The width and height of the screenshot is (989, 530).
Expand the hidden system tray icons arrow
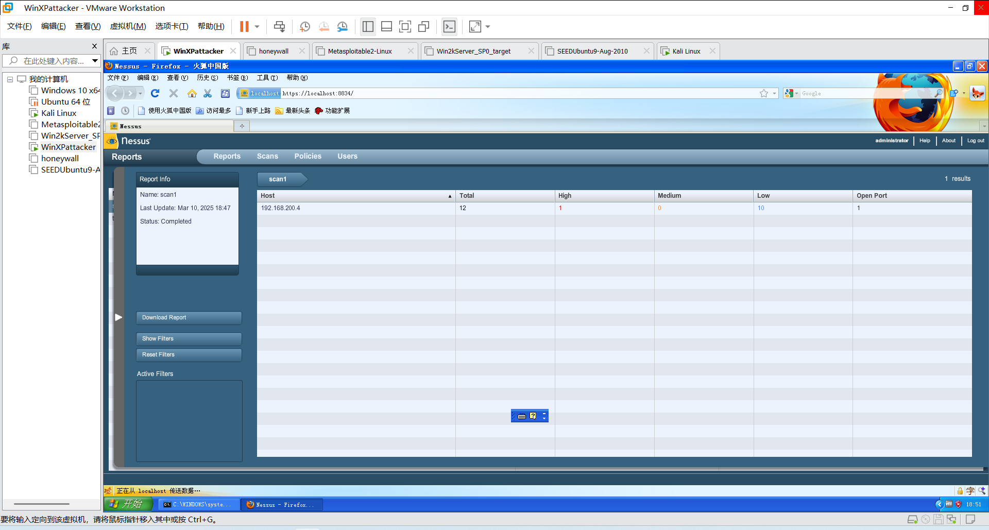939,504
